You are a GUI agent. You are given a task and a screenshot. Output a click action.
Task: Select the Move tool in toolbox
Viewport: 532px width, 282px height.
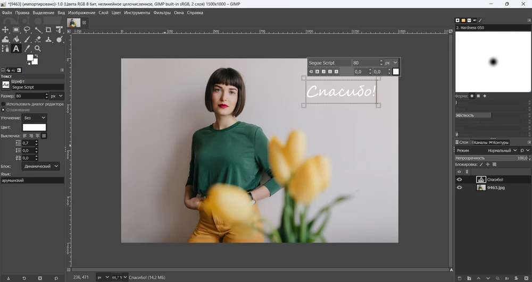pyautogui.click(x=5, y=30)
